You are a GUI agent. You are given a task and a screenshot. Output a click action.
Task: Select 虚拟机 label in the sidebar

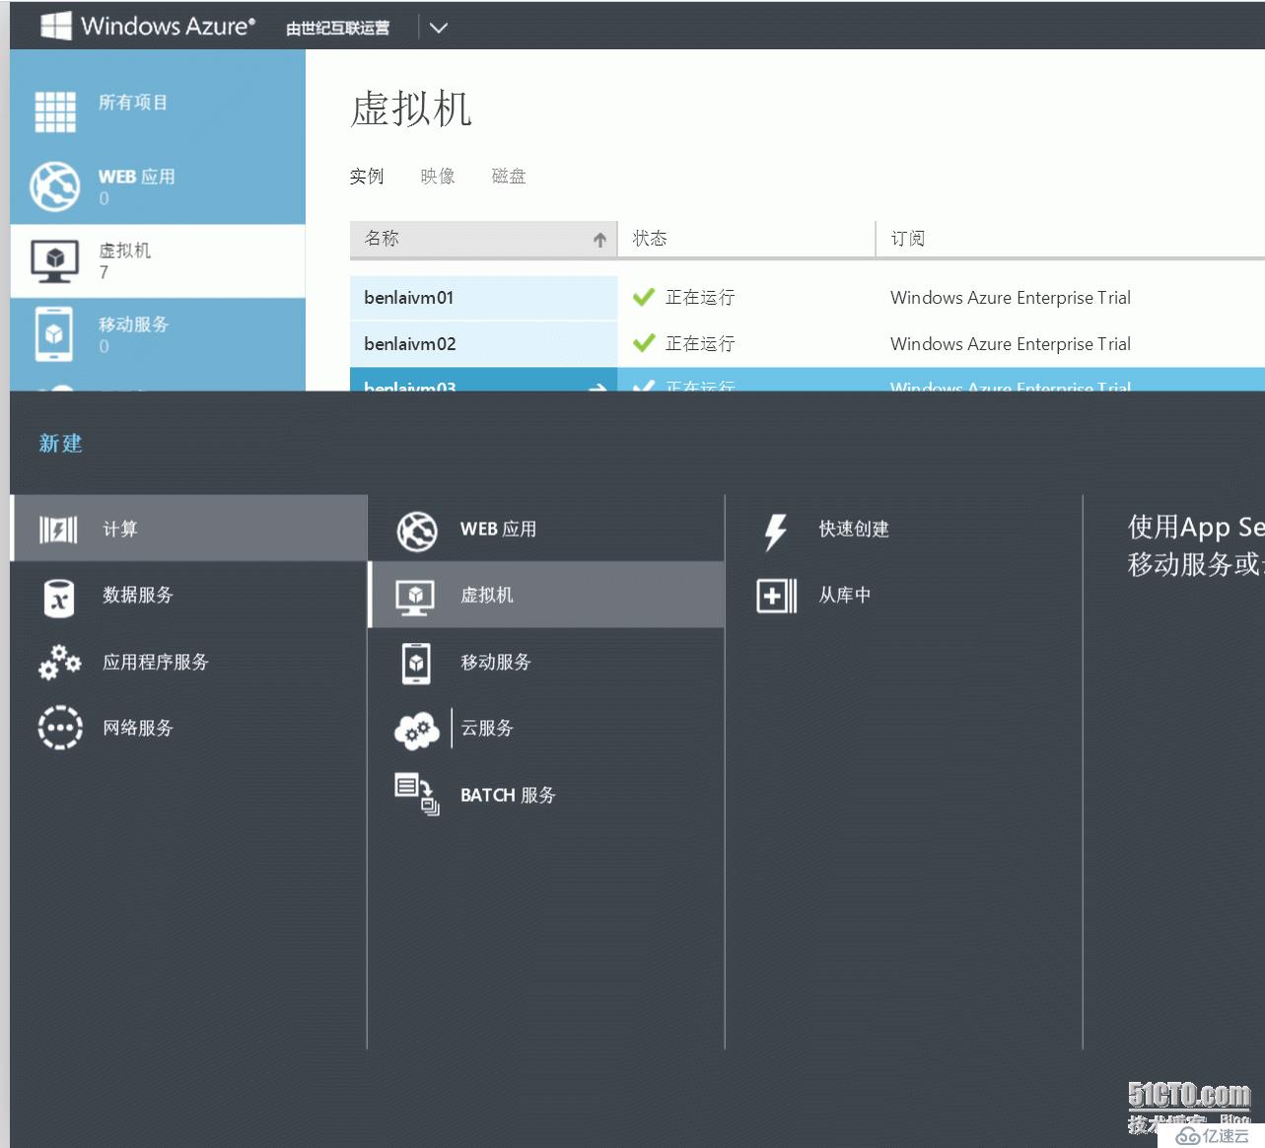coord(124,251)
